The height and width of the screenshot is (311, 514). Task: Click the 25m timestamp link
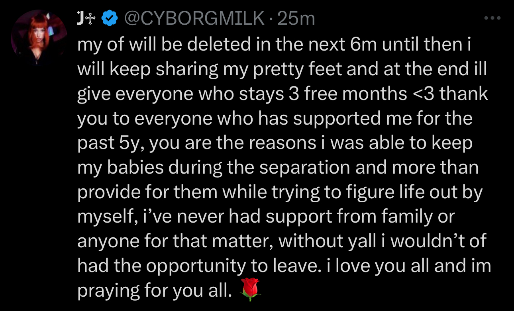[296, 18]
